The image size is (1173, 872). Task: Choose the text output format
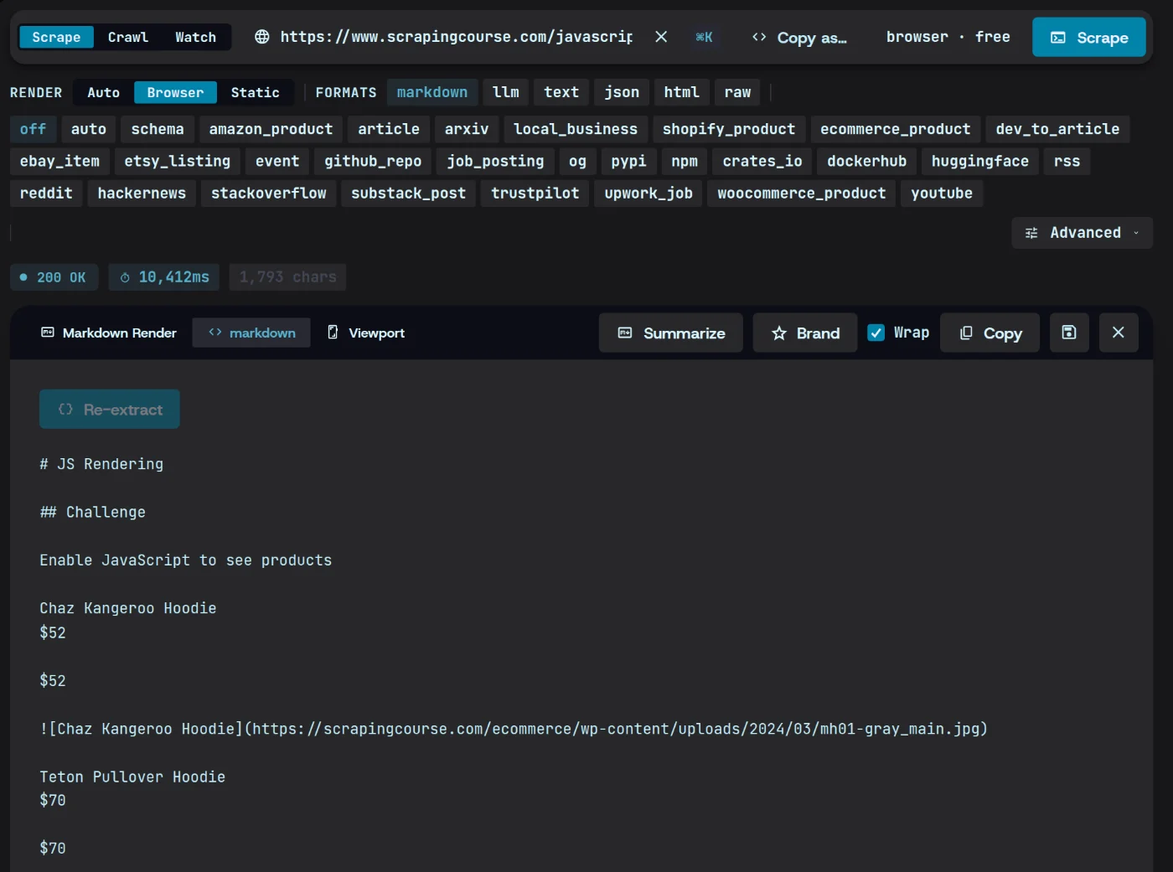561,92
